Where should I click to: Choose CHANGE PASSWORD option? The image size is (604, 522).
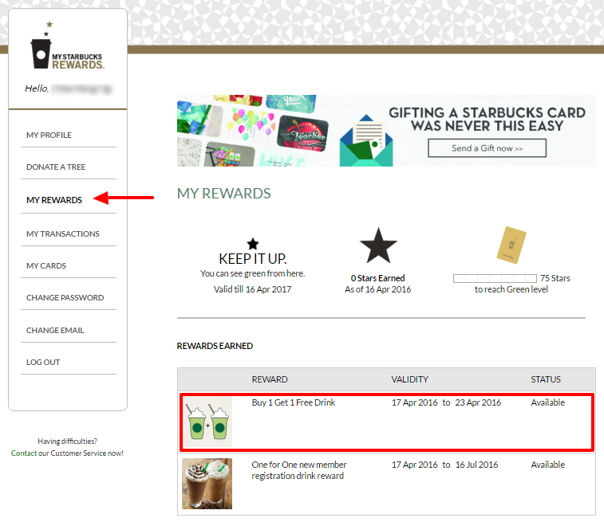coord(65,298)
